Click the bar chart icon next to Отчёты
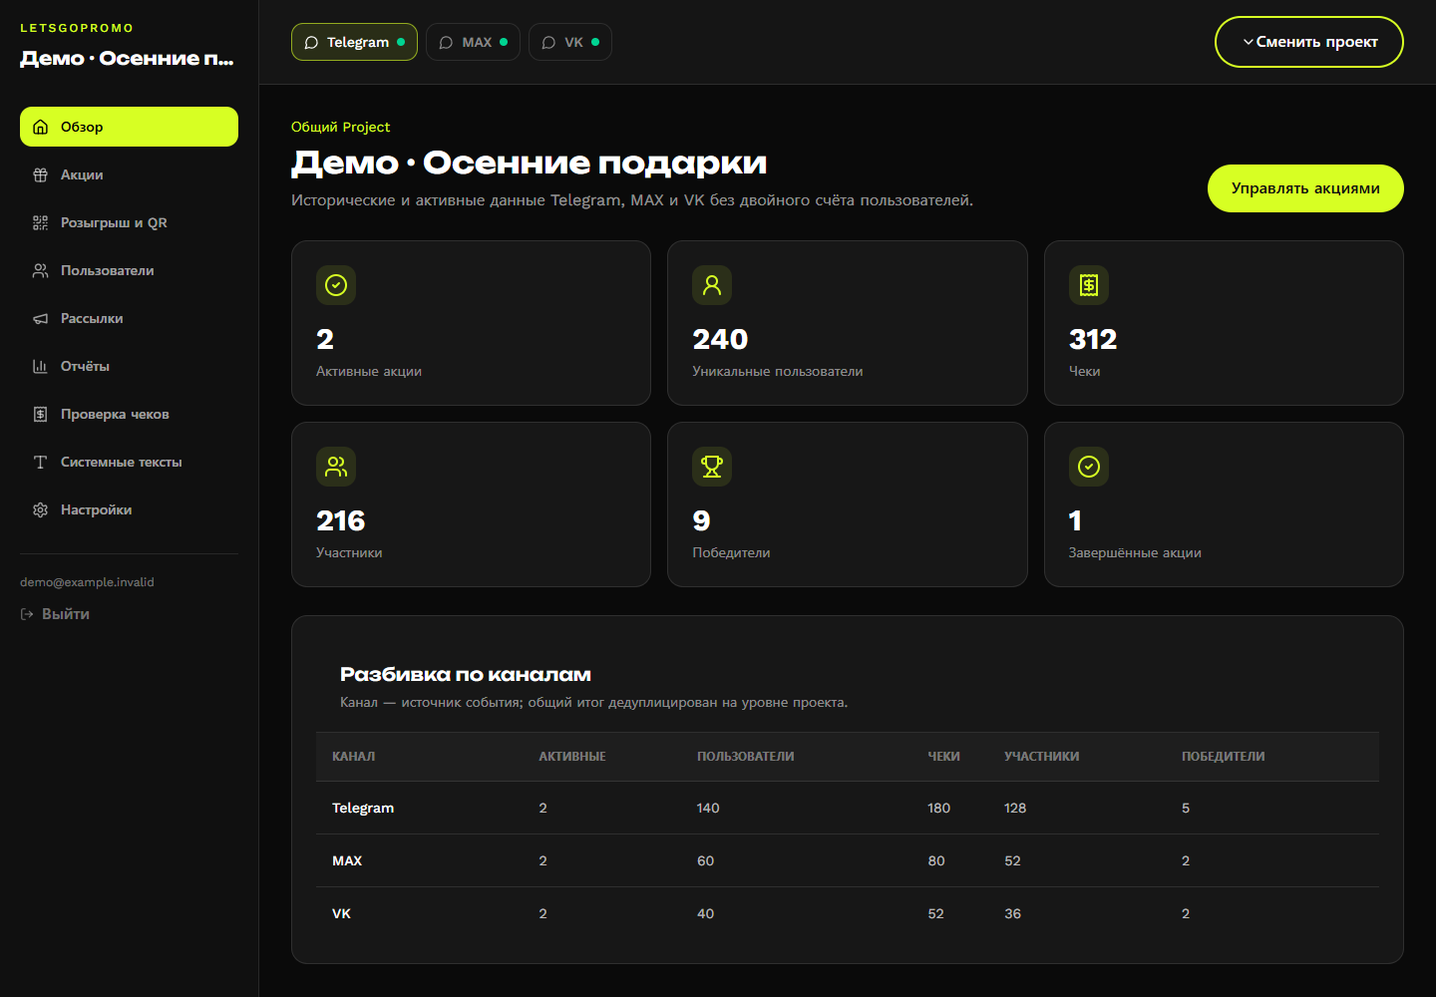The height and width of the screenshot is (997, 1436). click(x=40, y=366)
